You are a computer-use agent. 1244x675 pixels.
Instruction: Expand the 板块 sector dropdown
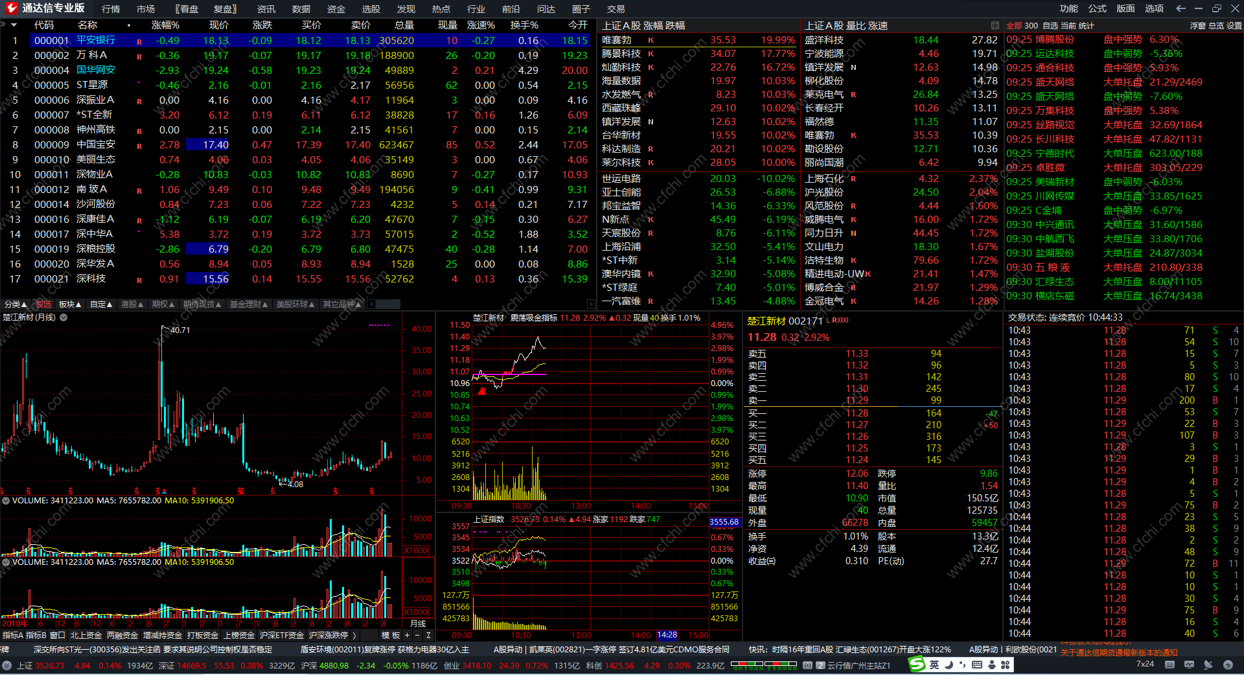70,304
